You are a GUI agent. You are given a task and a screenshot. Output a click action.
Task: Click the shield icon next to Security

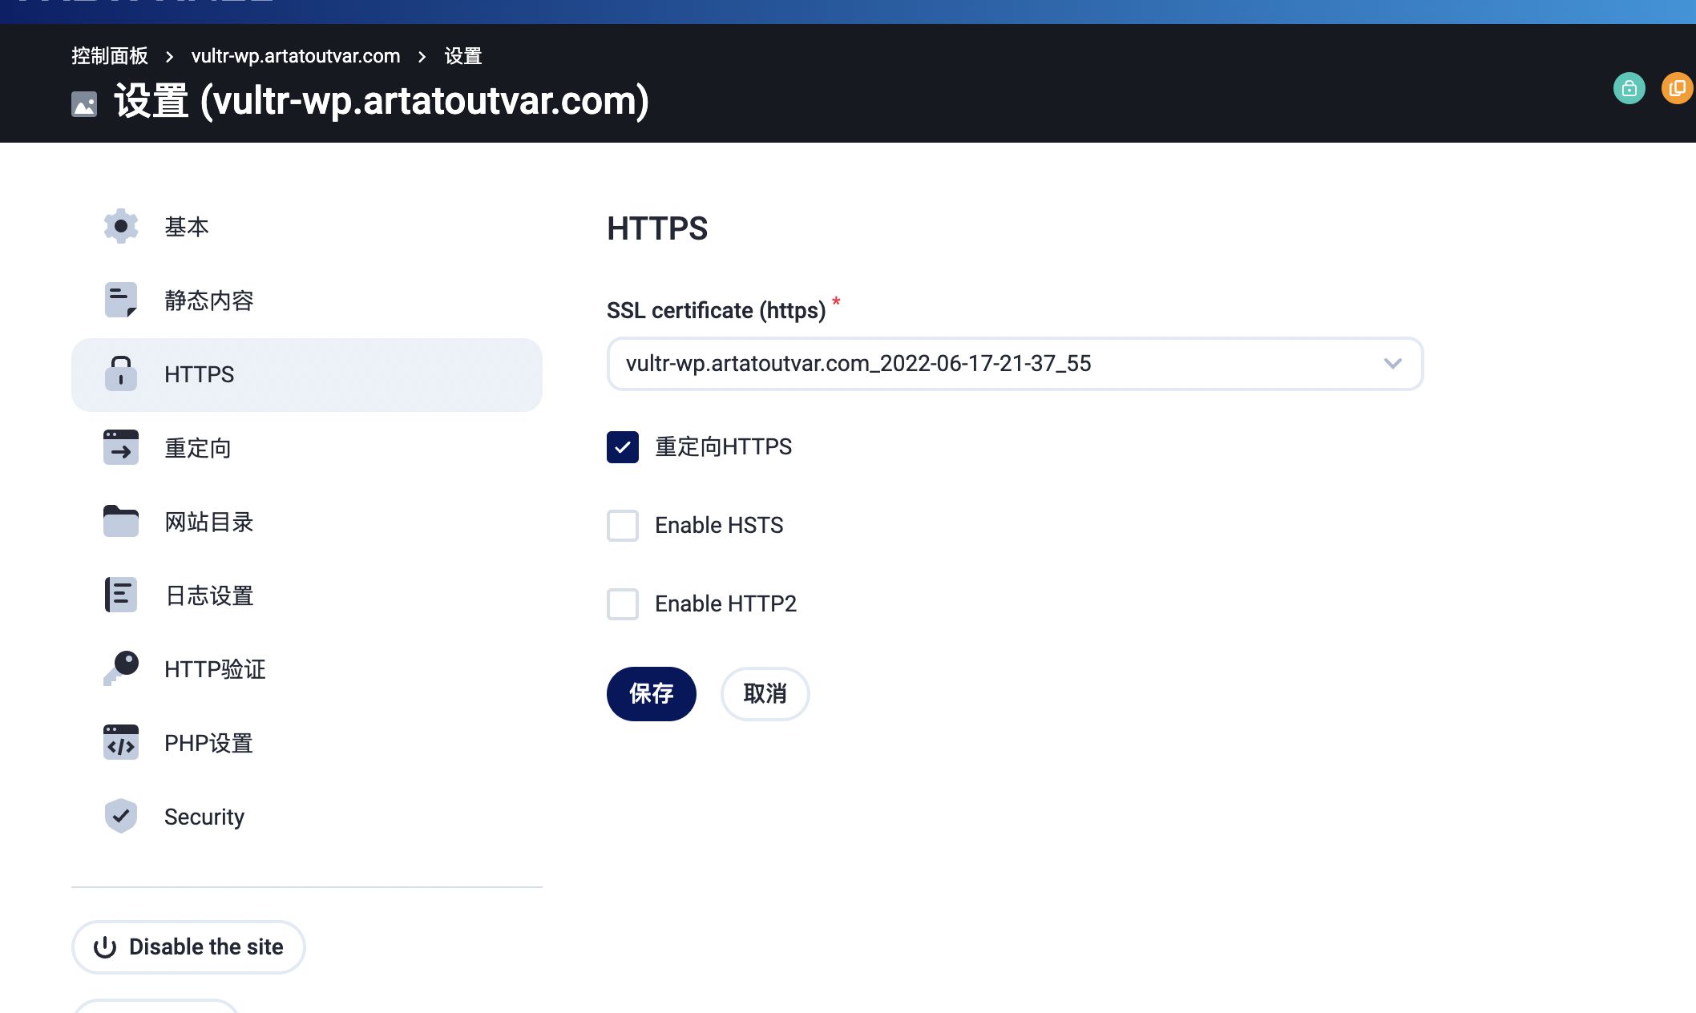coord(121,816)
